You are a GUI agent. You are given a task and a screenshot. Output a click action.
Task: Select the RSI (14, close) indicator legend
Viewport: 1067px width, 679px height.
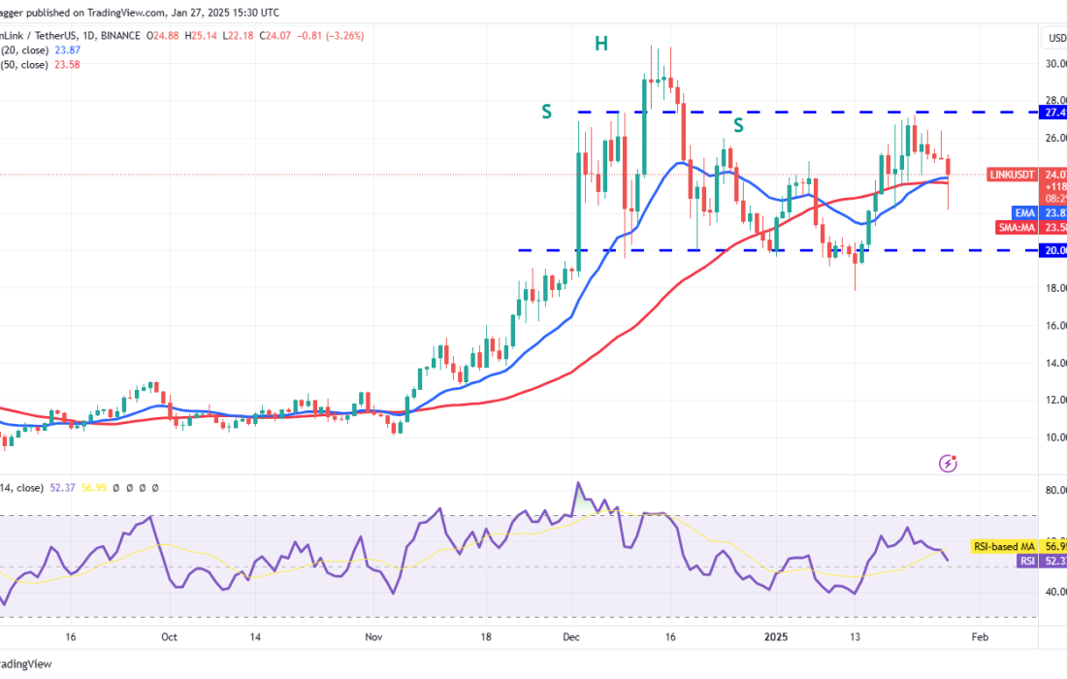pos(39,488)
